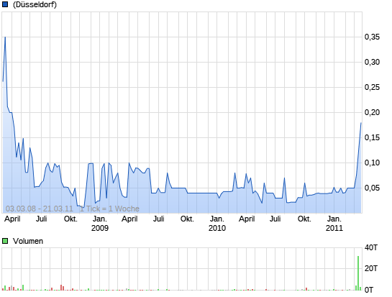Click the date range text 03.03.08 - 21.03.11

pos(40,209)
